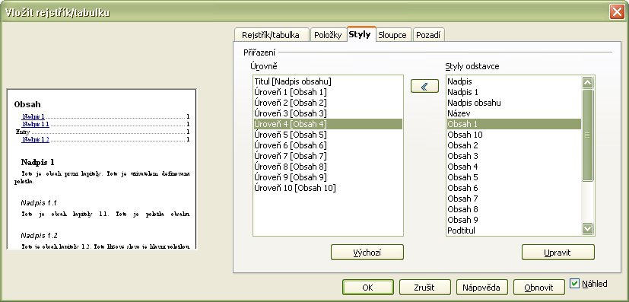
Task: Open help via Nápověda button
Action: point(481,287)
